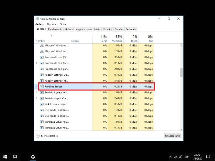This screenshot has width=215, height=161.
Task: Click icon beside Radeon Settings: H...
Action: coord(42,81)
